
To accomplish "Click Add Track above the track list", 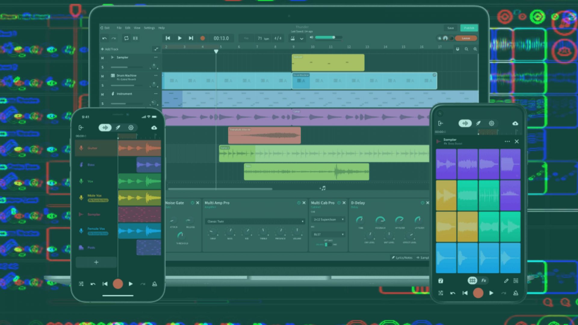I will (x=110, y=49).
